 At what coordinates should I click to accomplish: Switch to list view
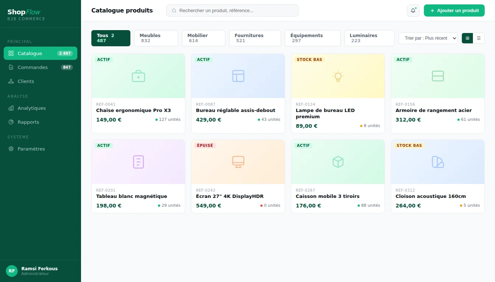(479, 38)
